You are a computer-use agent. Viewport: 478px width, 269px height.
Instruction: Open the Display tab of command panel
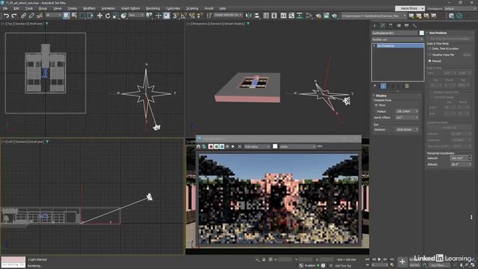point(406,26)
